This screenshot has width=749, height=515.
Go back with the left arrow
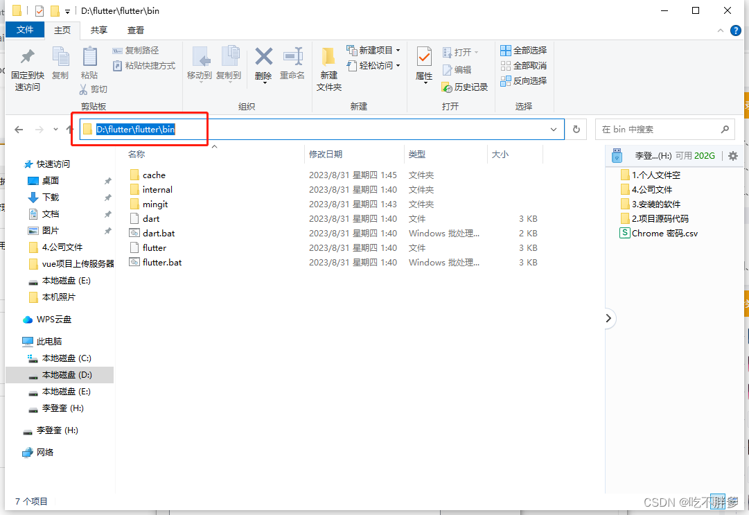pos(19,130)
